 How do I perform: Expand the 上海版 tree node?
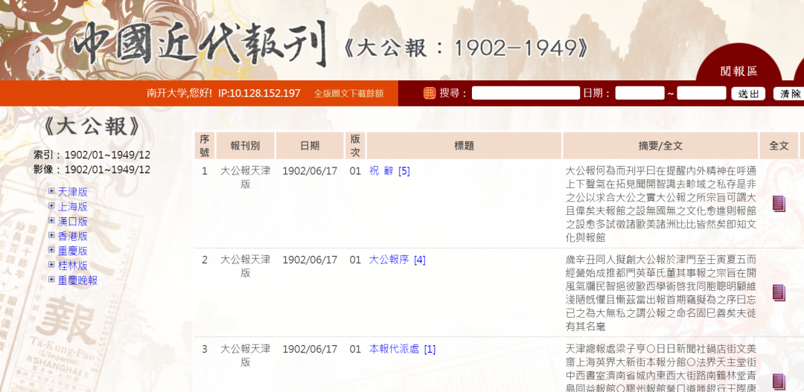(x=51, y=206)
